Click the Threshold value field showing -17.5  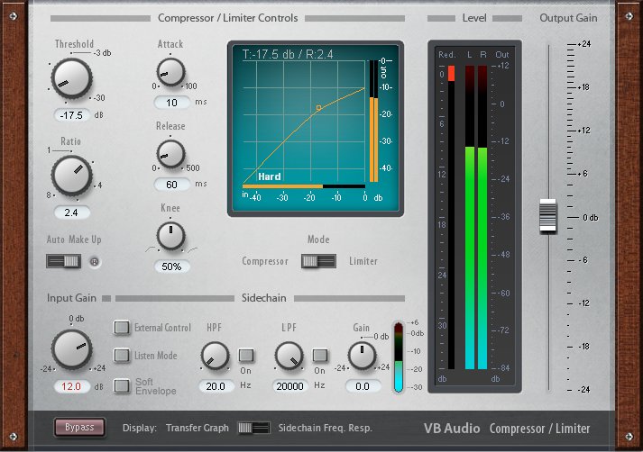[x=69, y=115]
